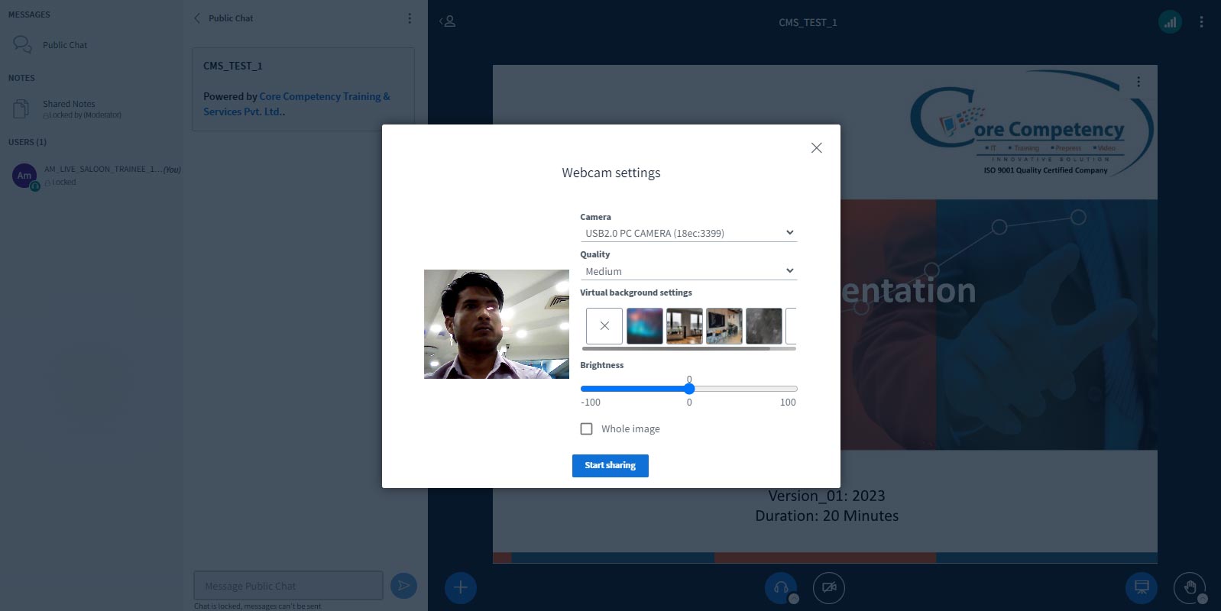
Task: Open the Quality dropdown set to Medium
Action: click(x=688, y=271)
